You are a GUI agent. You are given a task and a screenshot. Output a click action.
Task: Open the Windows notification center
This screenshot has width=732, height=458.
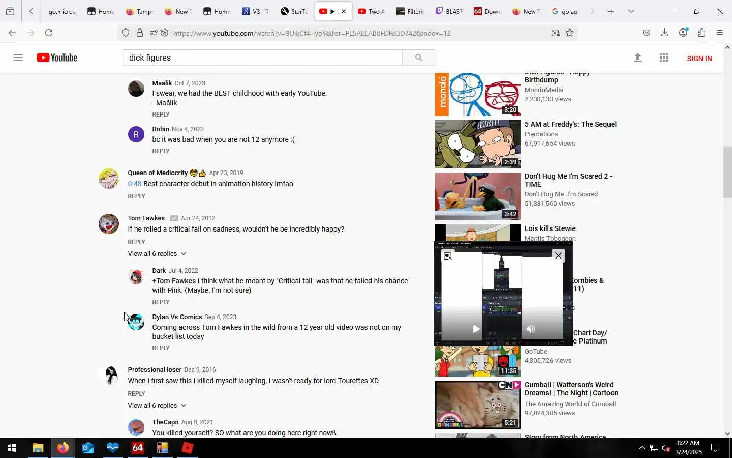pyautogui.click(x=715, y=448)
